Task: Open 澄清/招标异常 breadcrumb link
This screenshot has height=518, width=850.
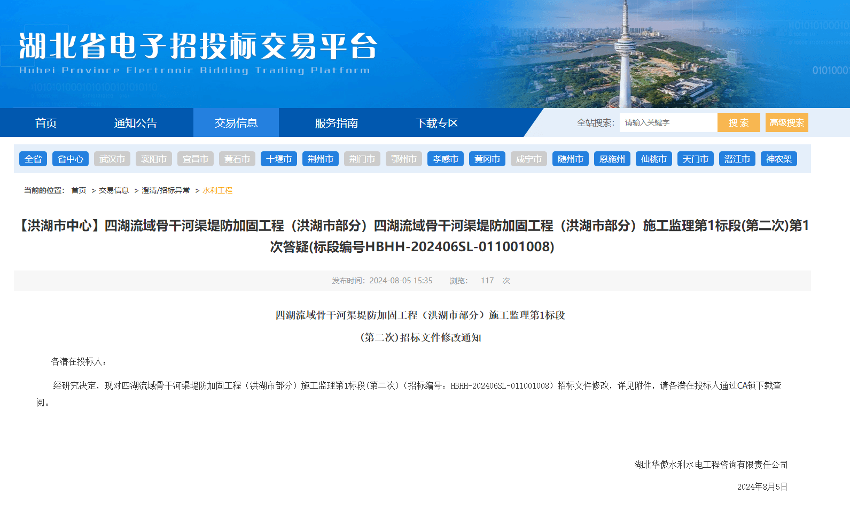Action: click(x=166, y=190)
